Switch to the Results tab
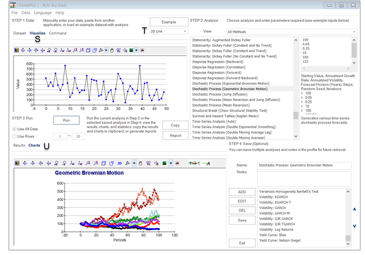The height and width of the screenshot is (255, 365). (19, 145)
